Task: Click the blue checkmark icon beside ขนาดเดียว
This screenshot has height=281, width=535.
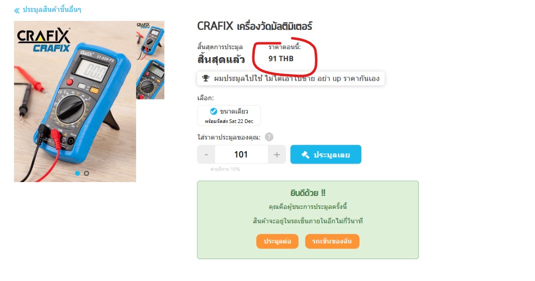Action: 213,111
